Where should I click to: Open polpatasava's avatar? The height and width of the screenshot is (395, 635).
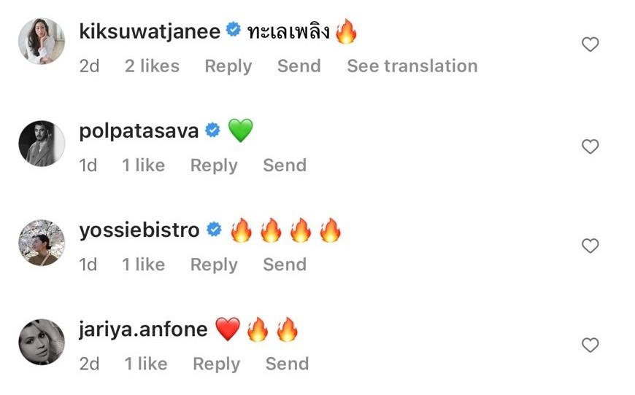[42, 144]
